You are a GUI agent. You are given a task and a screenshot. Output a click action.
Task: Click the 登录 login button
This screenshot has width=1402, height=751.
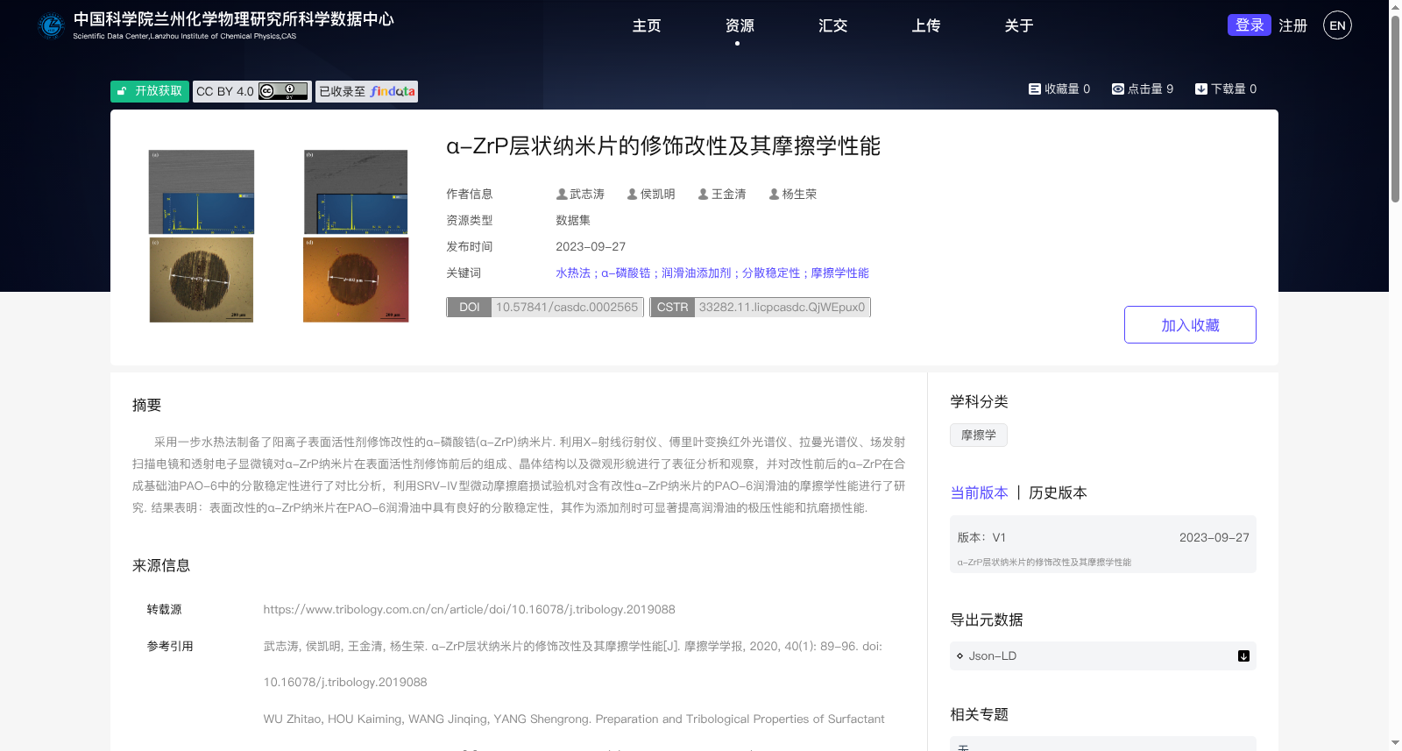[x=1250, y=25]
